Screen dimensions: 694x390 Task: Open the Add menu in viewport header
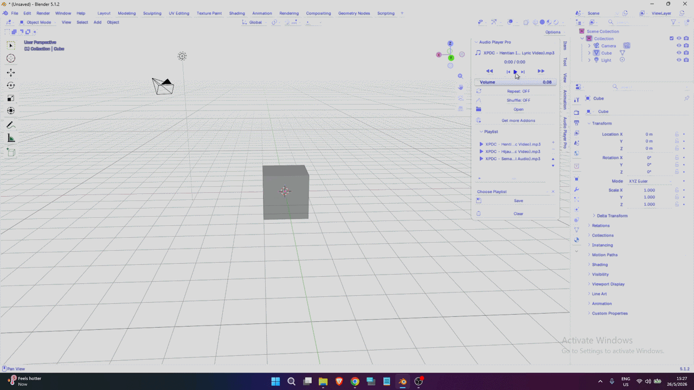98,22
